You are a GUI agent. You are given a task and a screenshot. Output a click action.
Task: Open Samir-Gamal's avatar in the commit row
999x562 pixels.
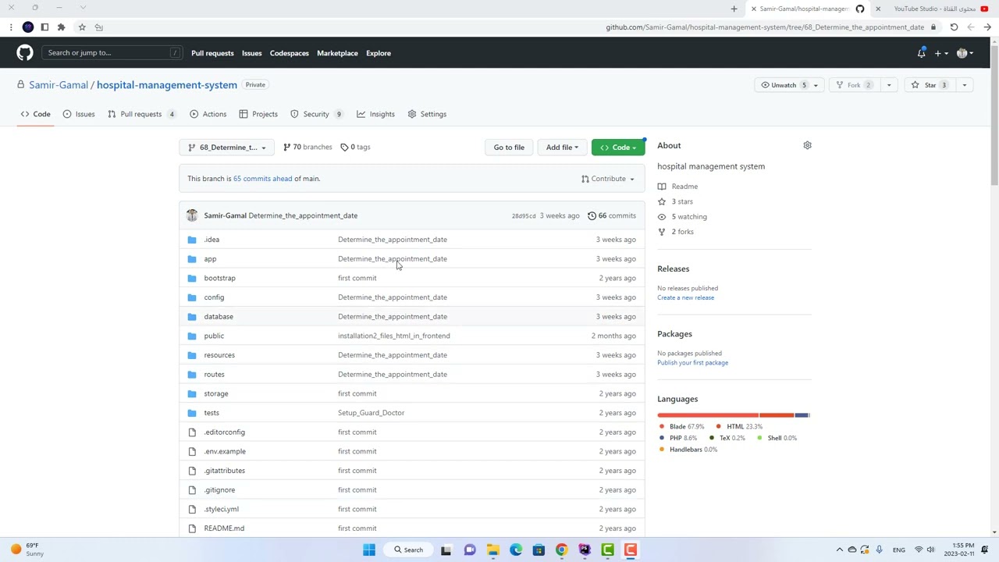pos(192,215)
